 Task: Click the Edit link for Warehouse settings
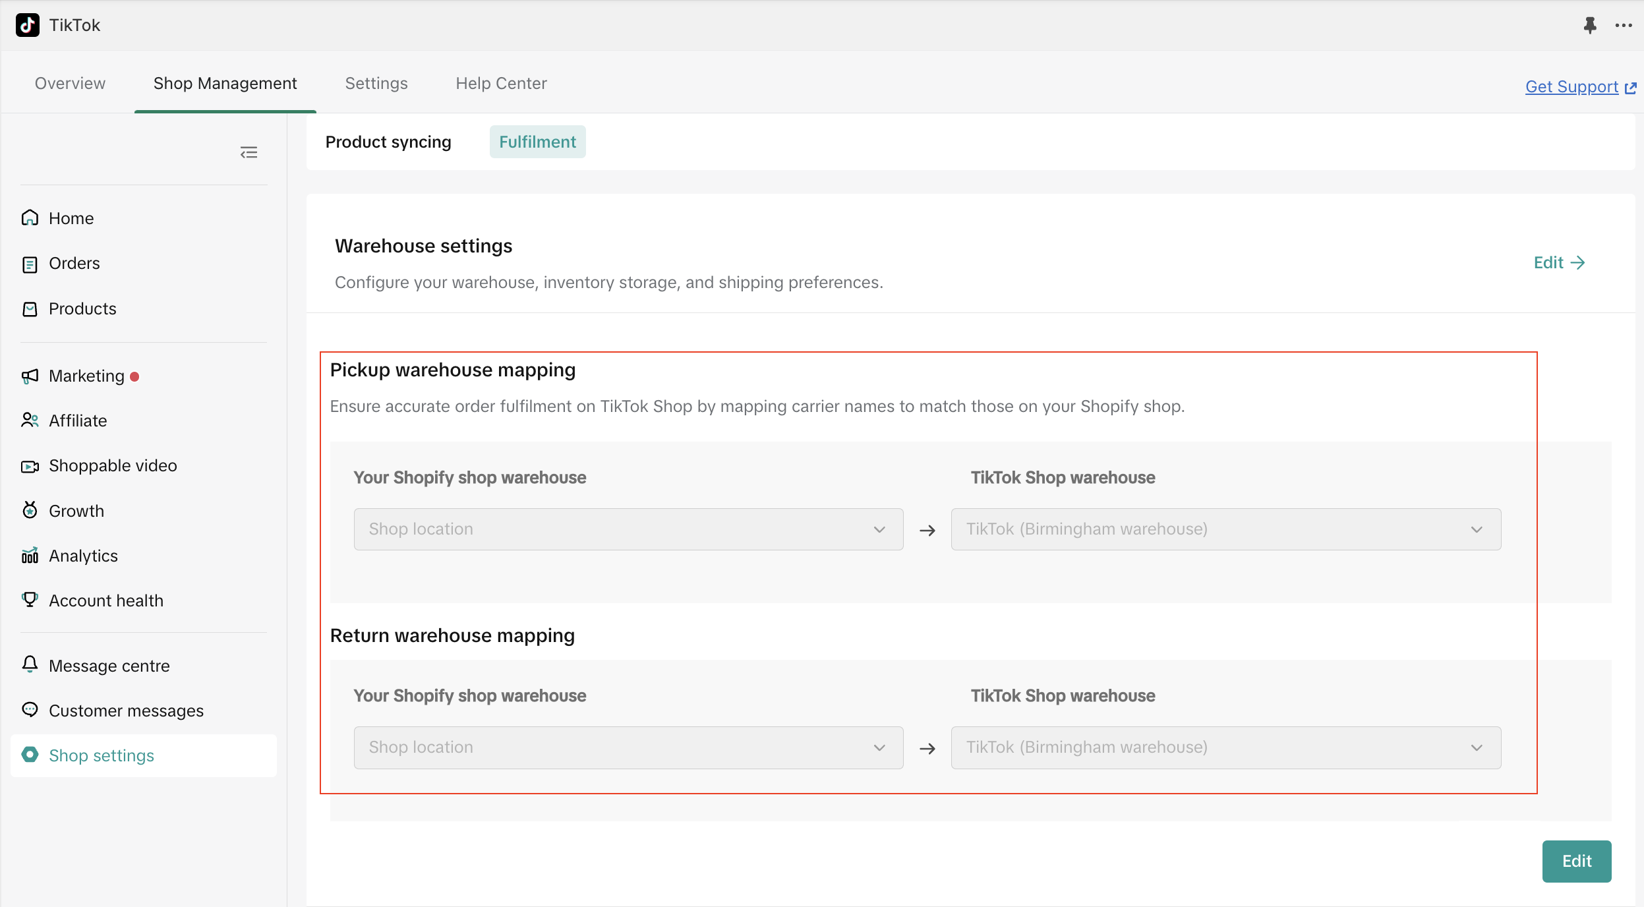pyautogui.click(x=1560, y=262)
